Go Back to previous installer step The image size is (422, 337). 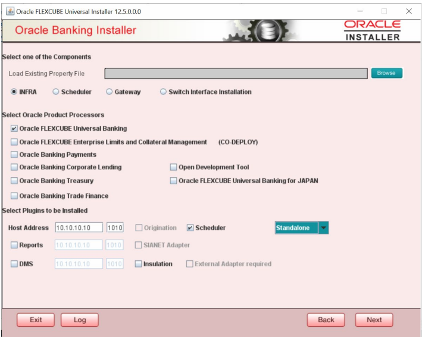point(326,320)
